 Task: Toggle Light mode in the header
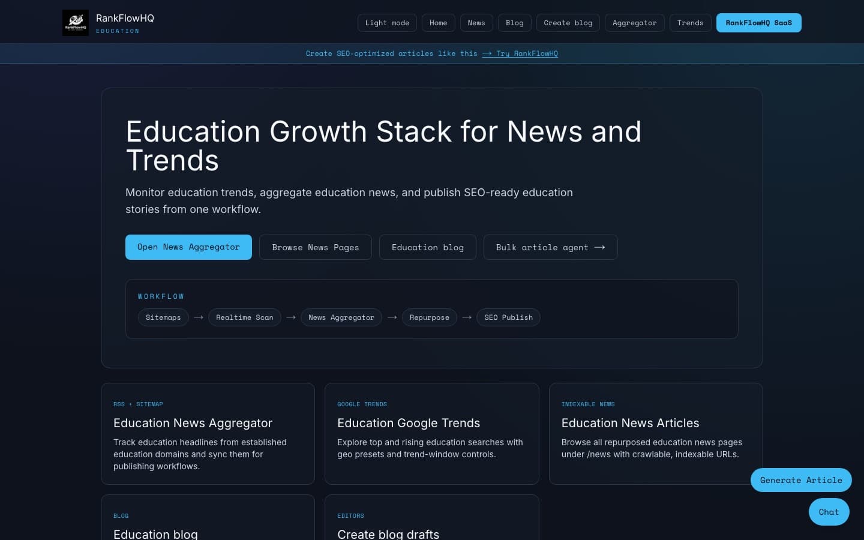[387, 23]
